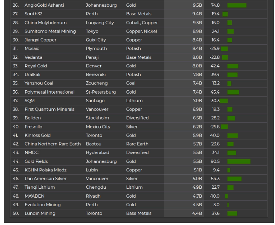Click the -10.0 change value
The height and width of the screenshot is (225, 275).
[x=215, y=196]
